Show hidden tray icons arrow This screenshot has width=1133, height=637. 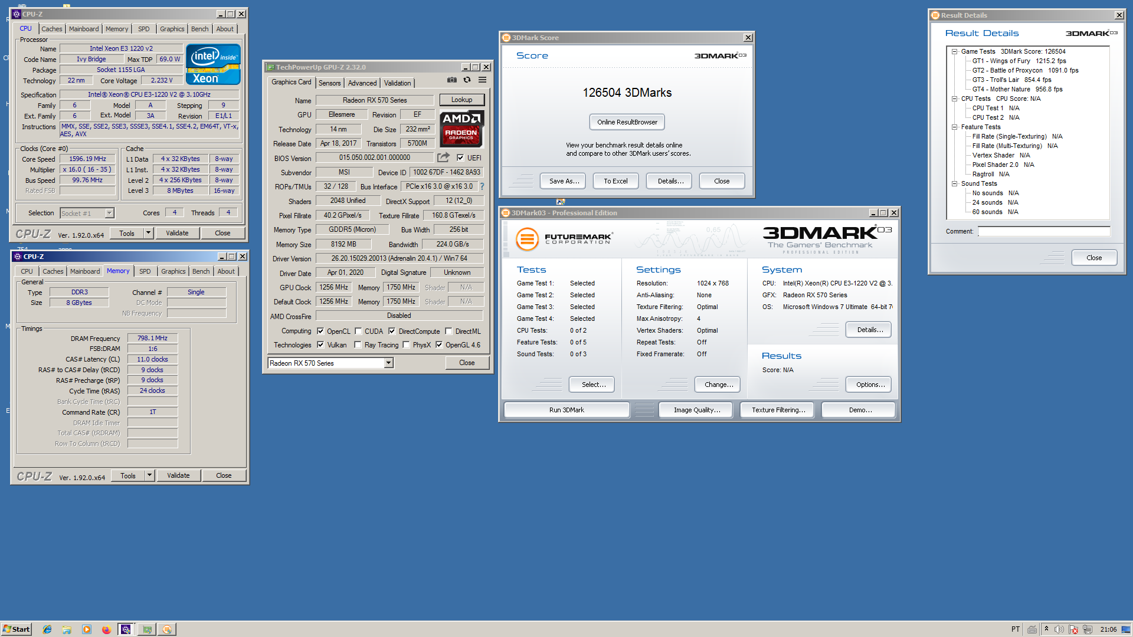[x=1046, y=629]
